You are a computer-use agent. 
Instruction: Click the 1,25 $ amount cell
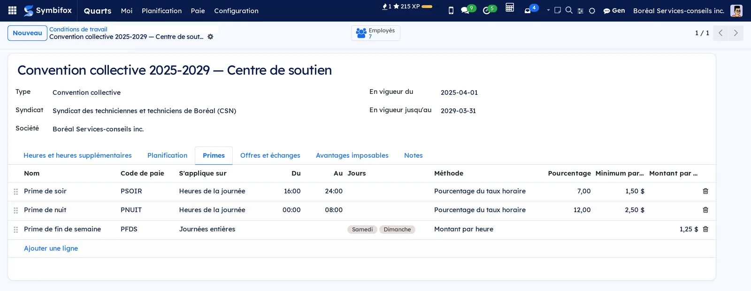pyautogui.click(x=689, y=229)
